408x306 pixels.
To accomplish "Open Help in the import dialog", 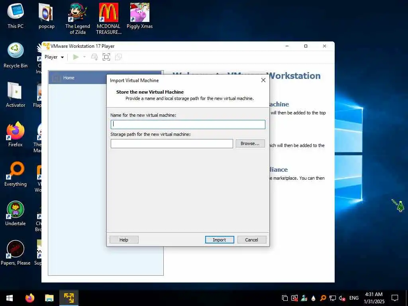I will [x=124, y=239].
